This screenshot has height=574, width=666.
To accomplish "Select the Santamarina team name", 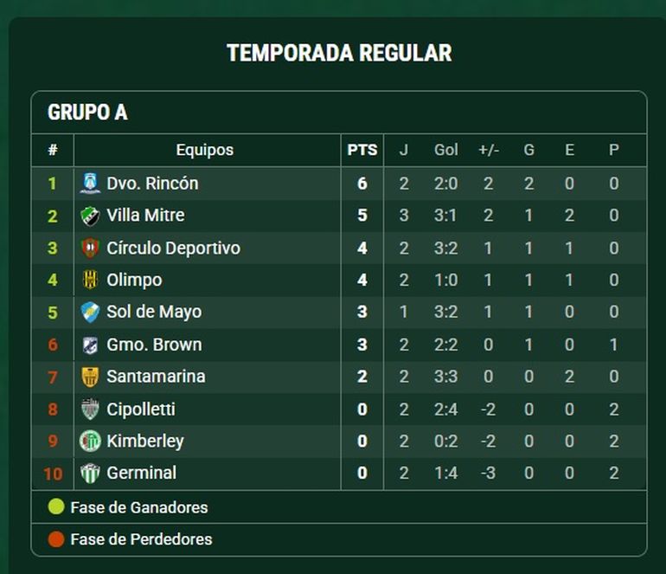I will point(156,377).
